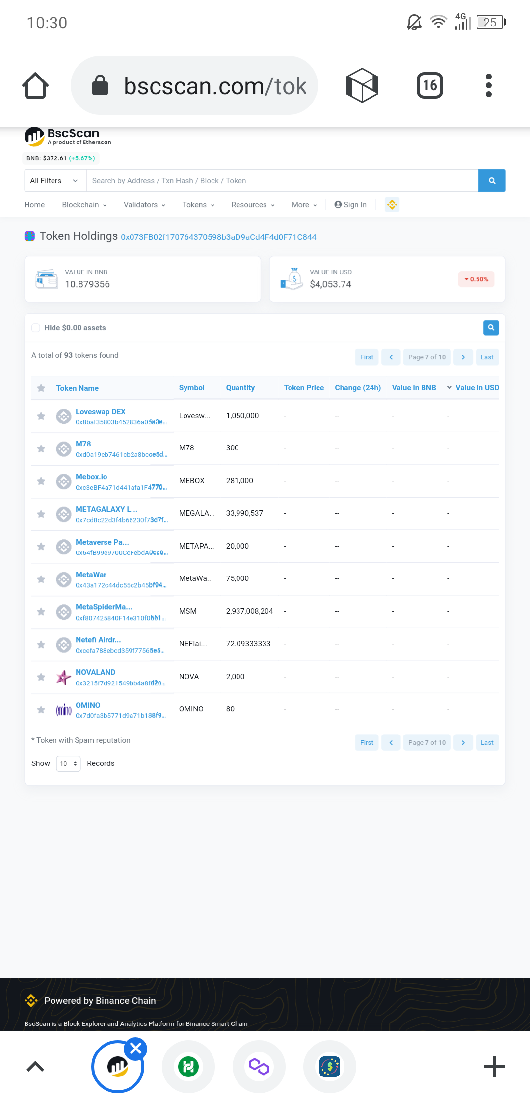Open the METAGALAXY L... token link
This screenshot has height=1102, width=530.
tap(106, 509)
